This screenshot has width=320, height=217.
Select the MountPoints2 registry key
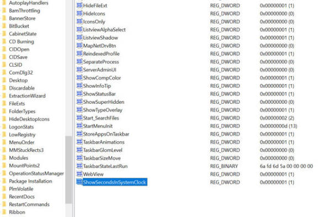point(24,166)
